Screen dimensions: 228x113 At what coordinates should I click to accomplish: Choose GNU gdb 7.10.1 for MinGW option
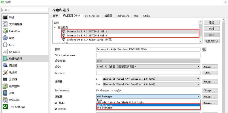[x=148, y=103]
